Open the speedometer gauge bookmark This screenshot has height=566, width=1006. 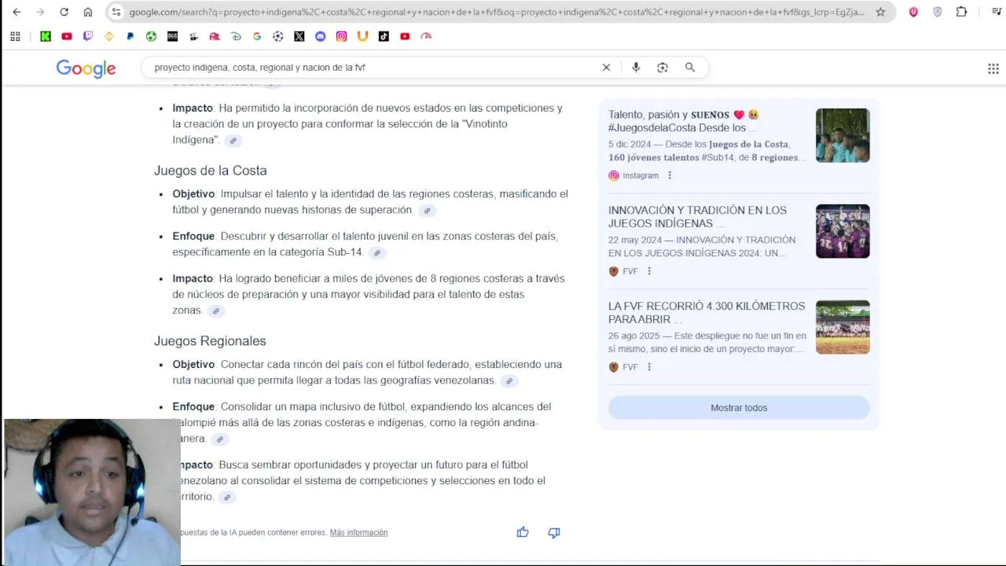click(x=426, y=36)
